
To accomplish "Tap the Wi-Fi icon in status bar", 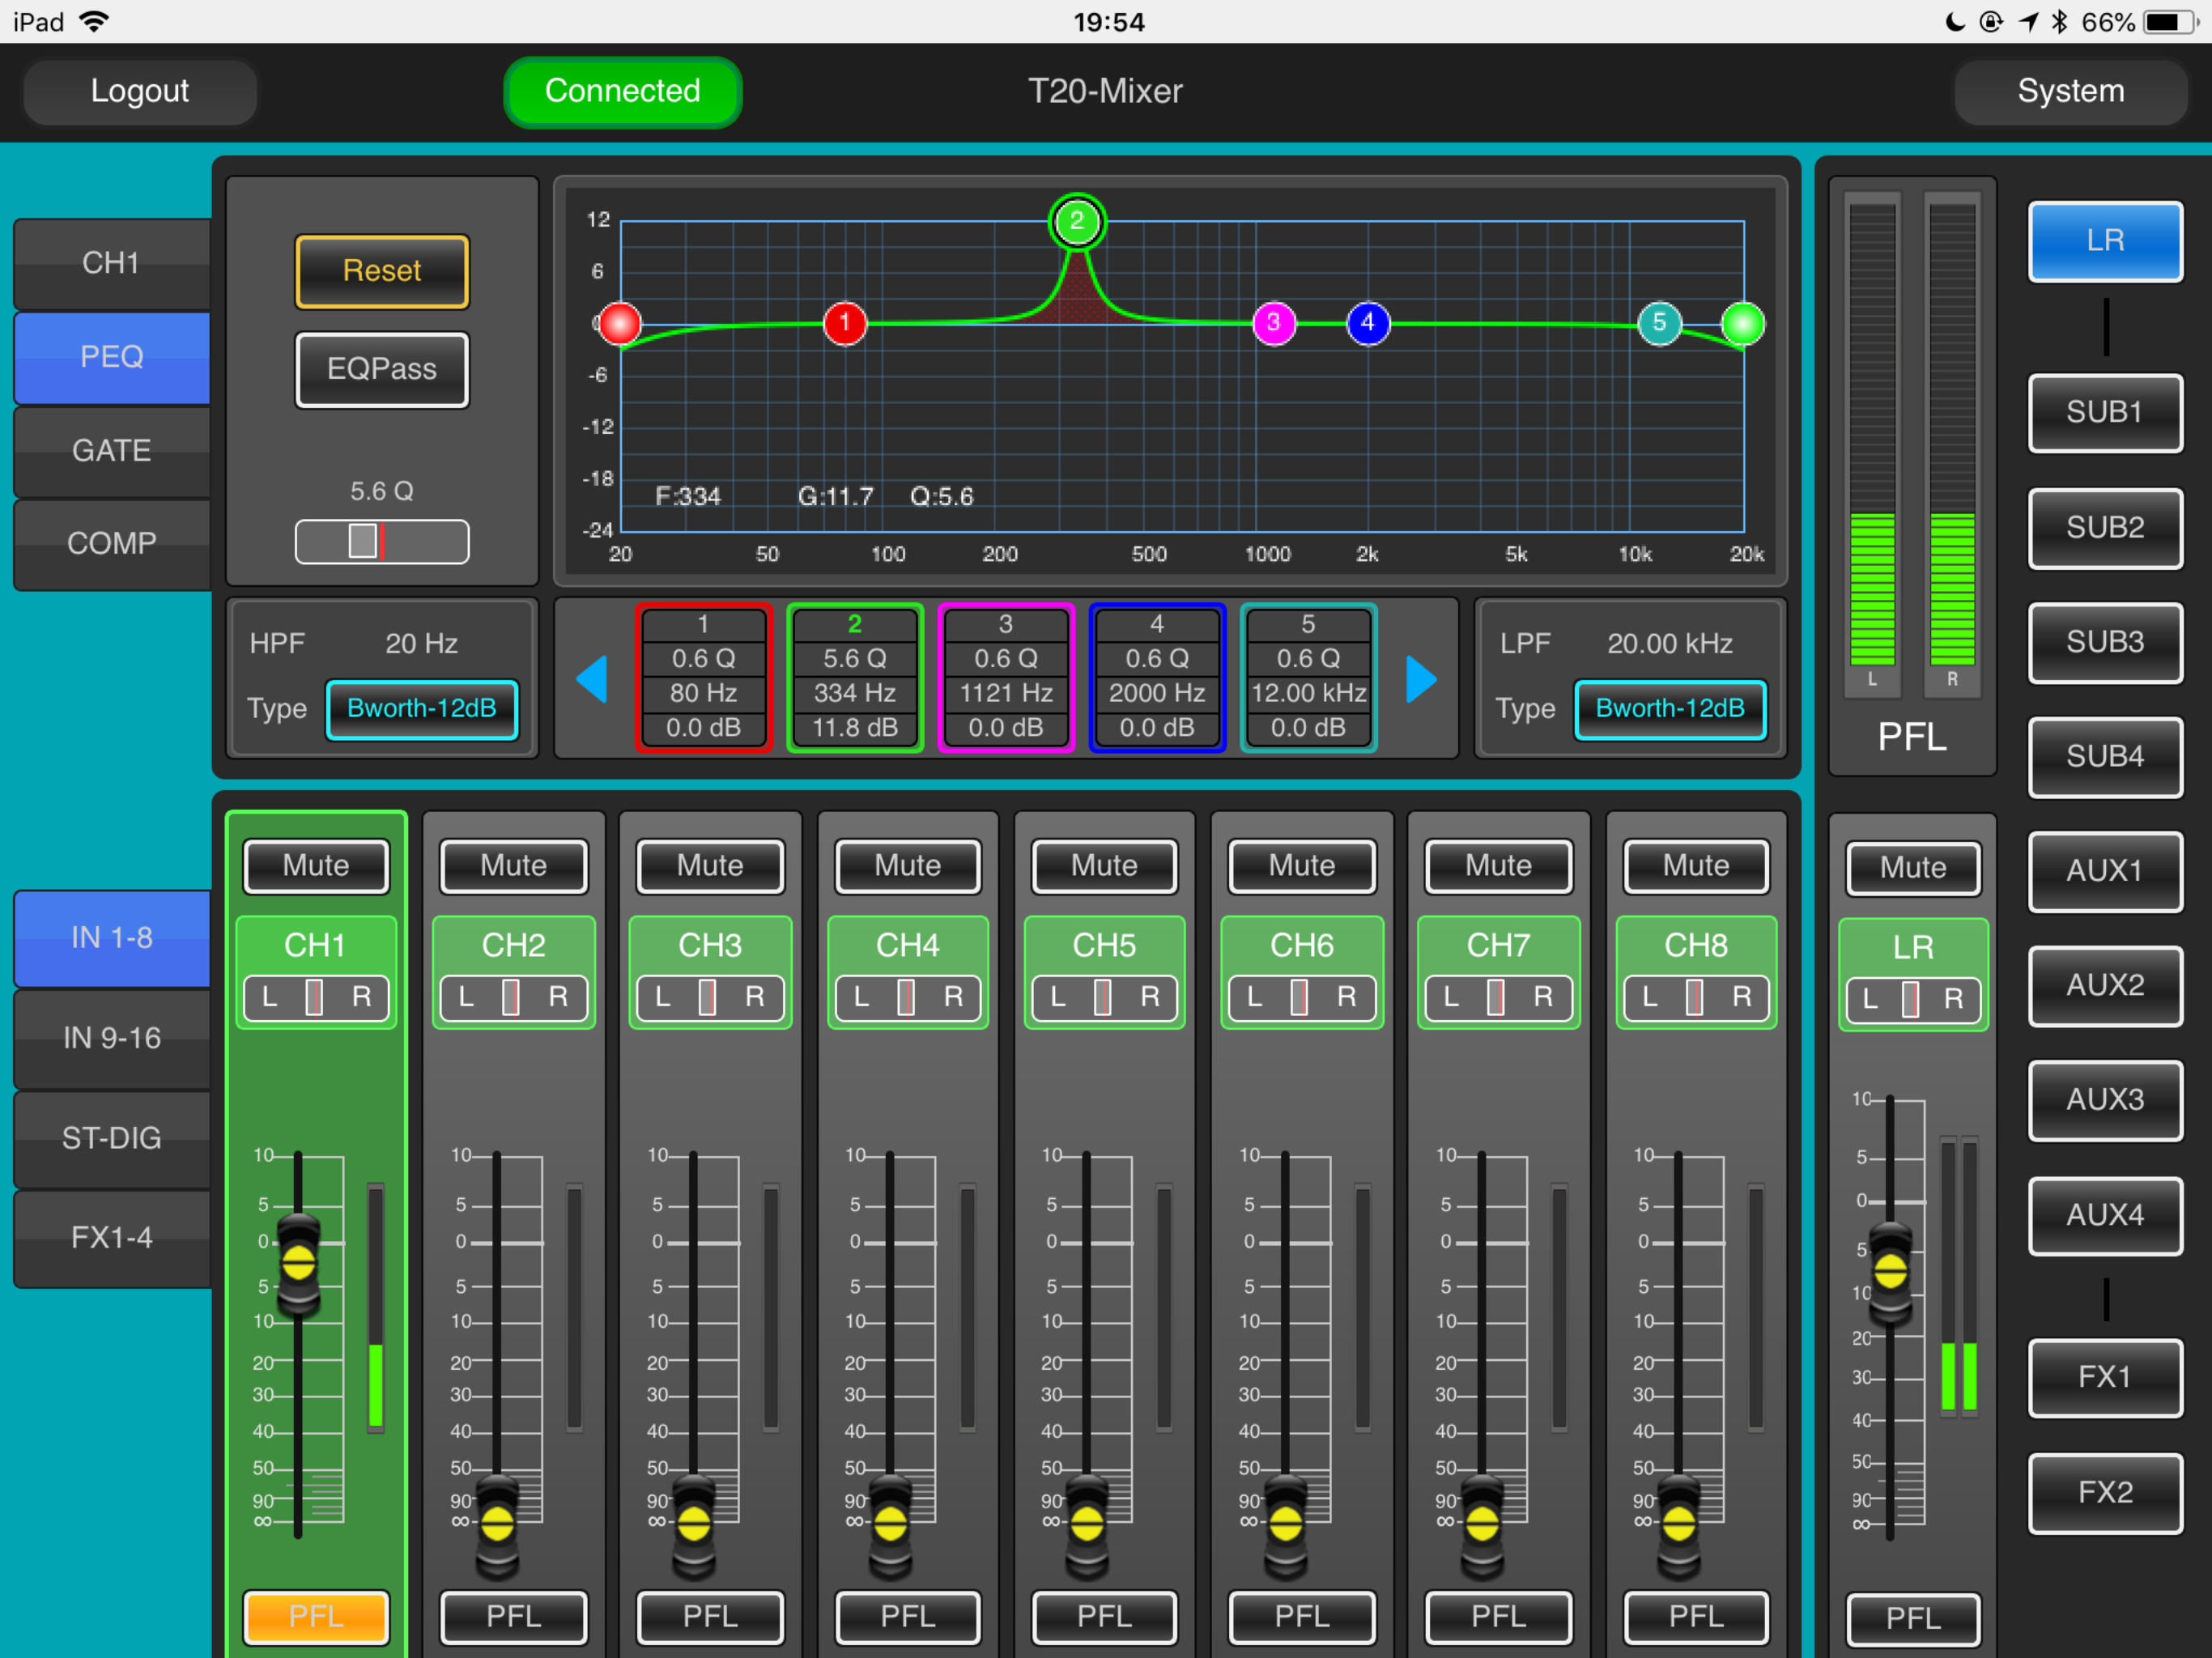I will click(95, 21).
